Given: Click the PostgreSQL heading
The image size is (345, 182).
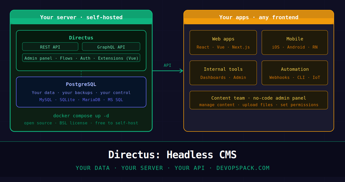Looking at the screenshot, I should (81, 84).
